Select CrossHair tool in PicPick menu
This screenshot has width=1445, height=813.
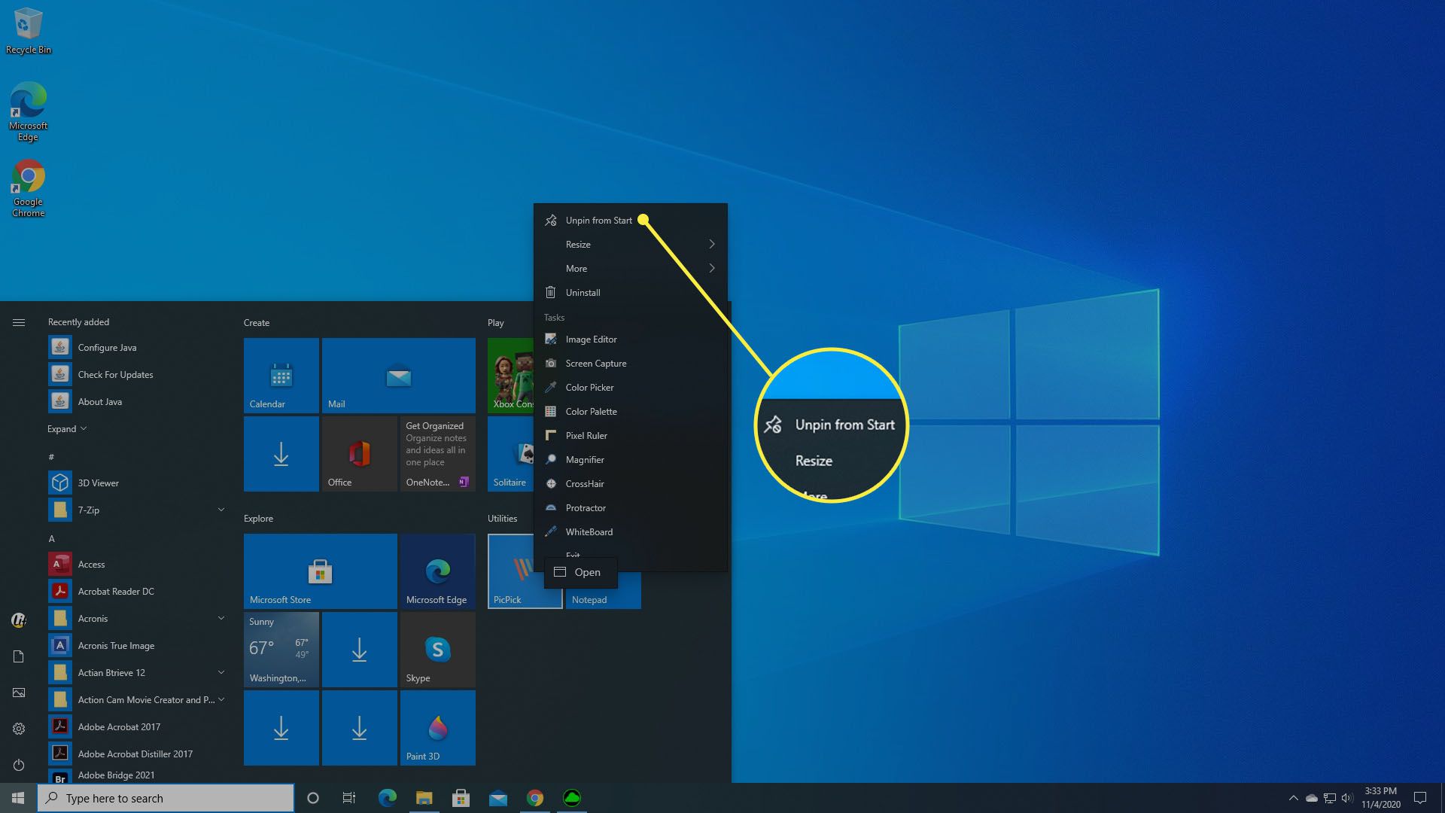pos(586,483)
